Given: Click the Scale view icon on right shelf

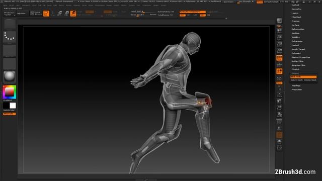Looking at the screenshot, I should coord(279,108).
